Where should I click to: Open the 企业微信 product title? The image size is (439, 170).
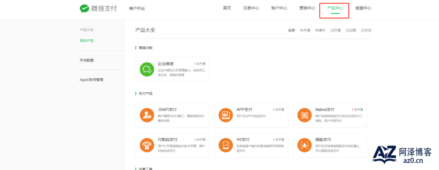pos(165,64)
